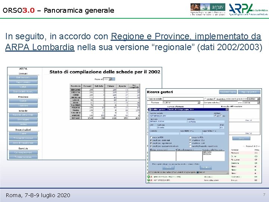Click the Chiudi button in the dialog

coord(168,168)
